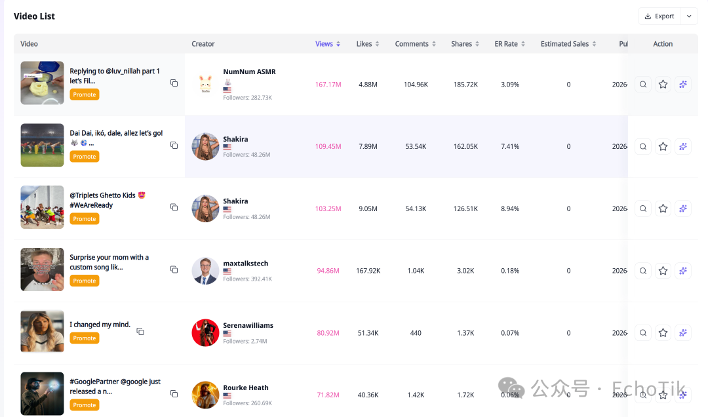This screenshot has width=708, height=417.
Task: Open the maxtalkstech creator name
Action: (x=246, y=264)
